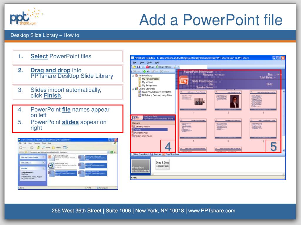
Task: Select Marketing Map in the filename list
Action: click(x=140, y=133)
